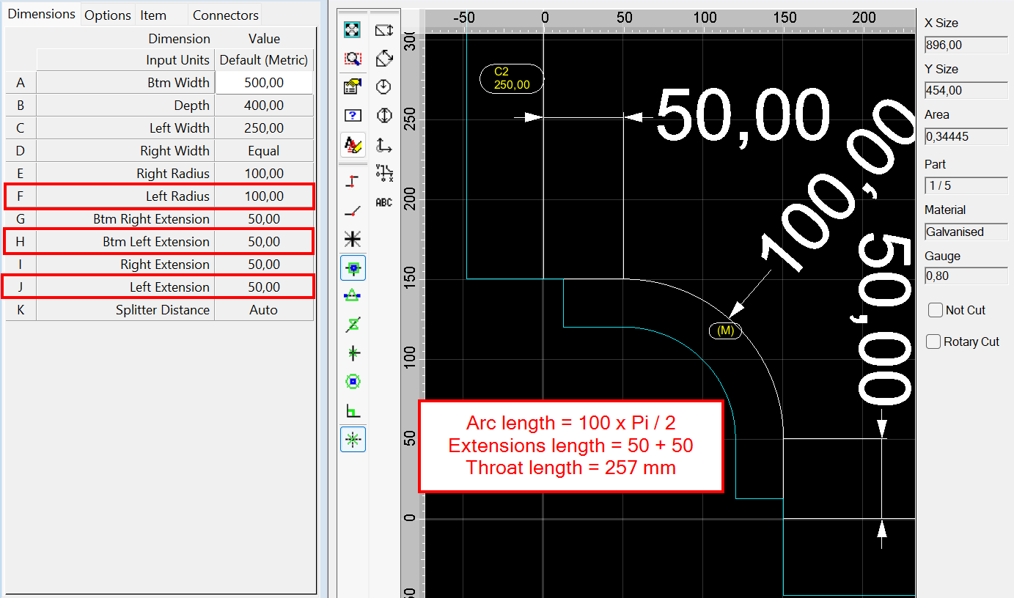The height and width of the screenshot is (598, 1014).
Task: Click the Material field showing Galvanised
Action: click(966, 232)
